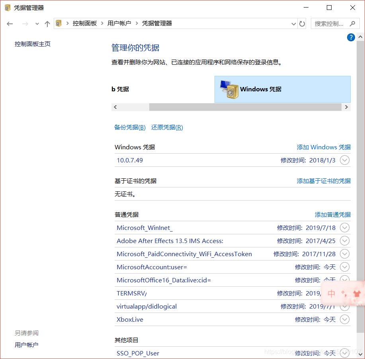Click the up-one-level arrow
This screenshot has height=359, width=365.
[x=47, y=24]
